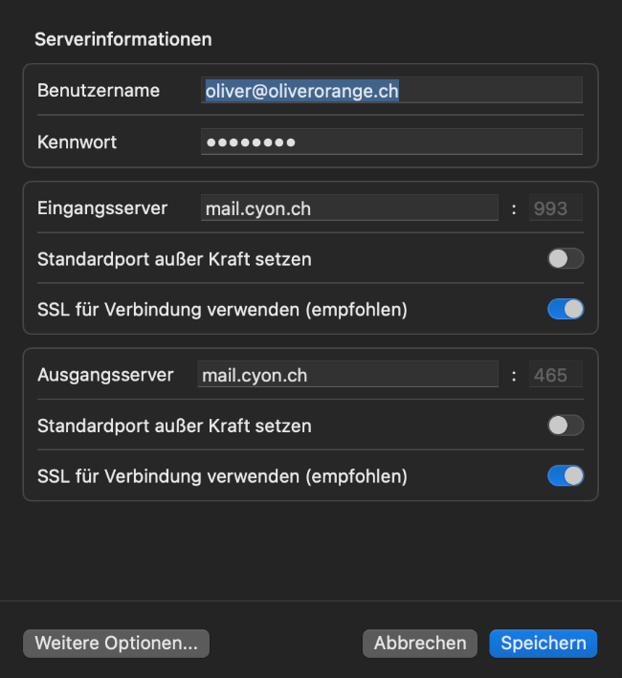
Task: Click the Eingangsserver hostname field
Action: pos(349,208)
